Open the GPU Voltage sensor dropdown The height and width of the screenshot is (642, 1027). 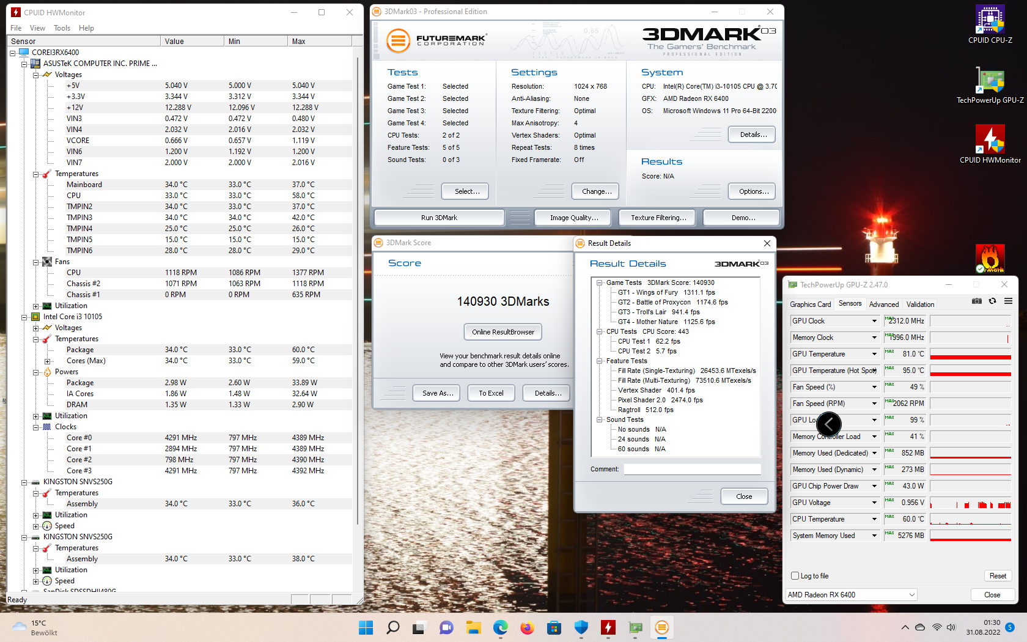(x=874, y=503)
